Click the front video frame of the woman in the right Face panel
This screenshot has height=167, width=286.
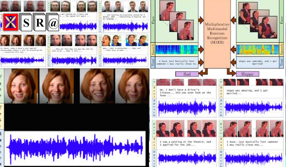point(267,27)
